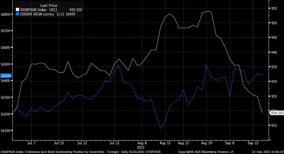Click the 2025 year label below x-axis
284x154 pixels.
pos(141,147)
